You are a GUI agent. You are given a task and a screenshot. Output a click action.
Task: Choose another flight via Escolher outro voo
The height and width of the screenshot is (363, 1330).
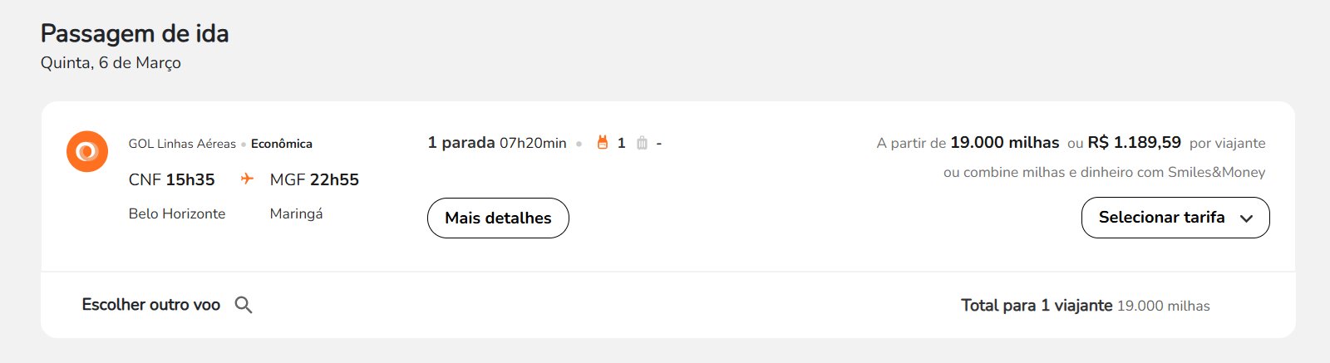point(151,305)
